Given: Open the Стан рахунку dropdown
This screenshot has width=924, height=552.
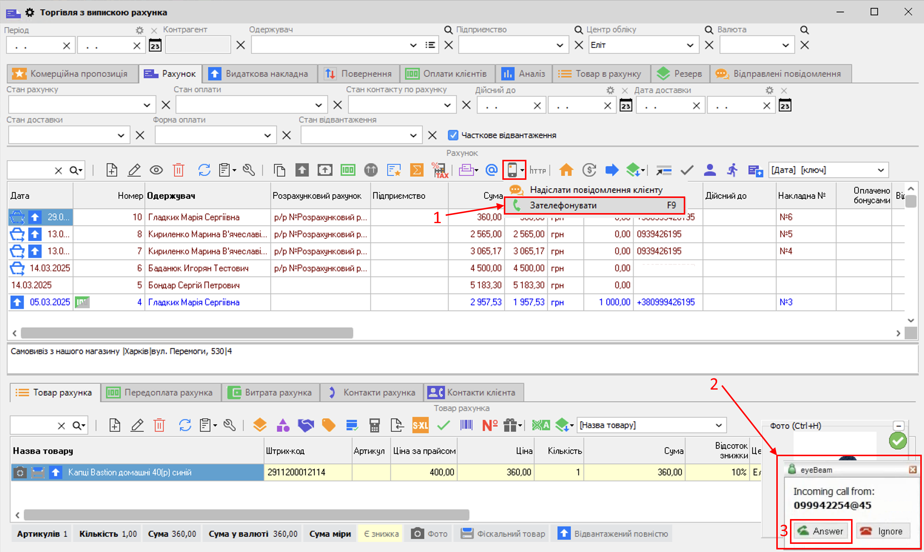Looking at the screenshot, I should point(147,105).
